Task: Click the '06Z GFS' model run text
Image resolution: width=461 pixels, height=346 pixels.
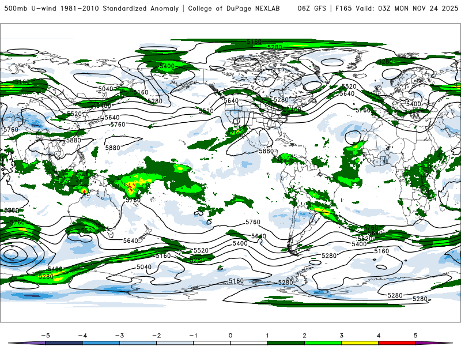Action: [x=312, y=8]
